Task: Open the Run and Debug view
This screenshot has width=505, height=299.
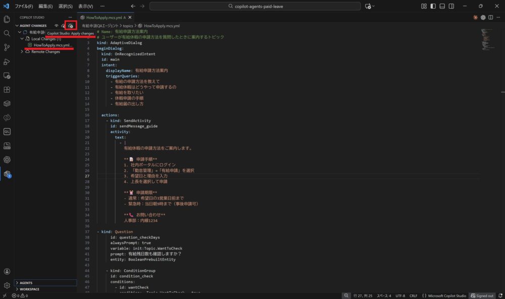Action: [x=7, y=61]
